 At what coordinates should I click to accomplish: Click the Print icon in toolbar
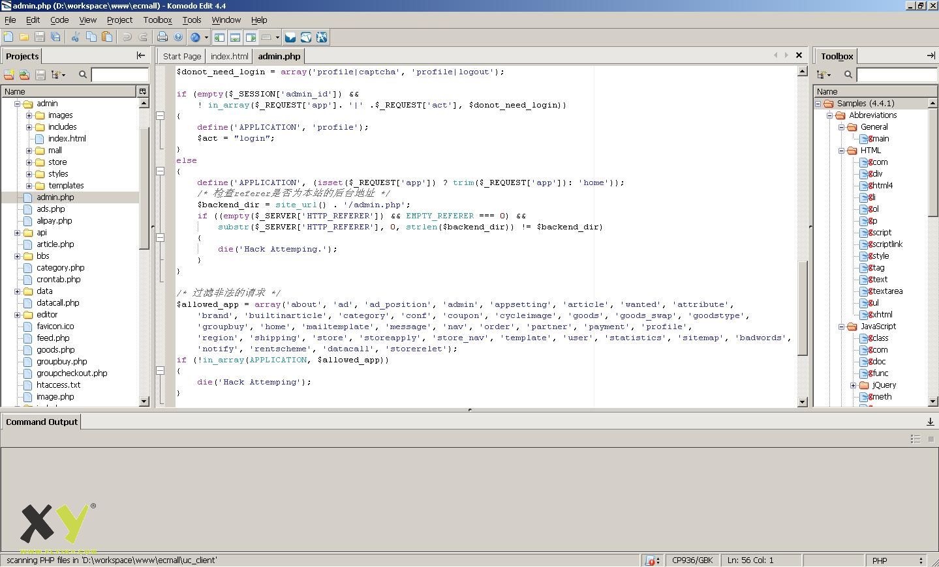click(x=162, y=37)
